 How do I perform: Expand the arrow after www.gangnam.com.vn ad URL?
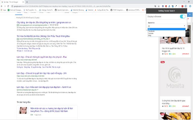[x=48, y=25]
